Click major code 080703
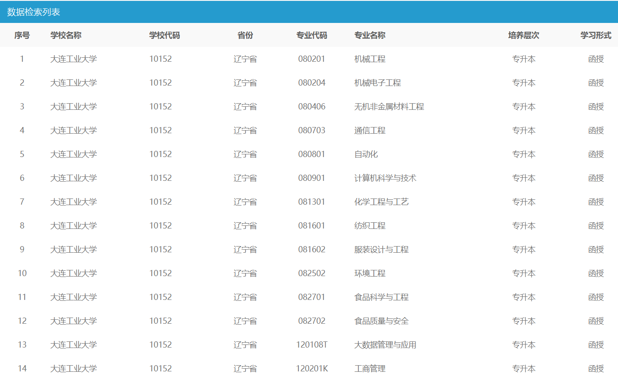This screenshot has height=378, width=618. tap(312, 131)
